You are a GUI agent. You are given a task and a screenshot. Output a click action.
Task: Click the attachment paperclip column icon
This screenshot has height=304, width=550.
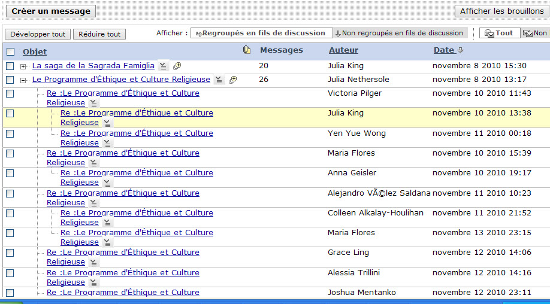(x=246, y=50)
